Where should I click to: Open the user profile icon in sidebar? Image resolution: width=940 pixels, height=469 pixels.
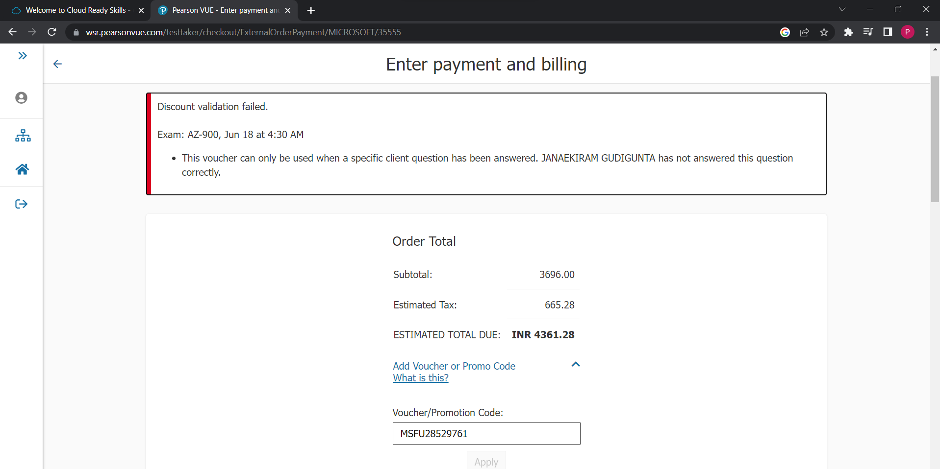[x=21, y=98]
